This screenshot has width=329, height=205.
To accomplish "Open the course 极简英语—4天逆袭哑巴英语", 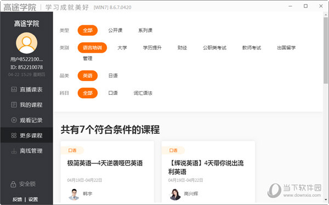I will [x=105, y=163].
